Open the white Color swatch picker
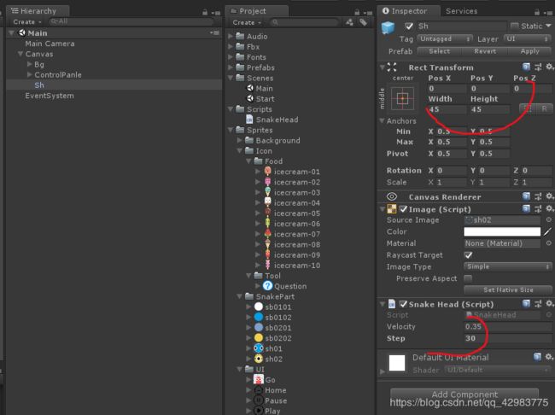This screenshot has width=555, height=415. click(x=501, y=231)
